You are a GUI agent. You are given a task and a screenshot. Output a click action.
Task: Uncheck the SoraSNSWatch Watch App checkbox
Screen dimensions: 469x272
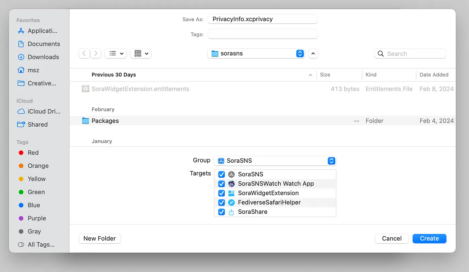click(221, 184)
